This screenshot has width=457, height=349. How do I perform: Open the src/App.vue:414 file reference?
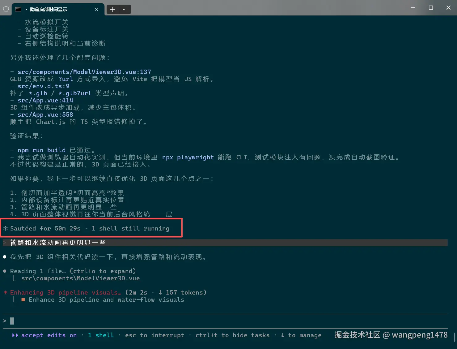(45, 100)
